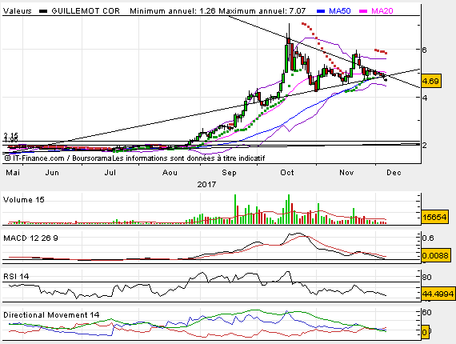Click the 'Nov' month axis label

(x=346, y=173)
